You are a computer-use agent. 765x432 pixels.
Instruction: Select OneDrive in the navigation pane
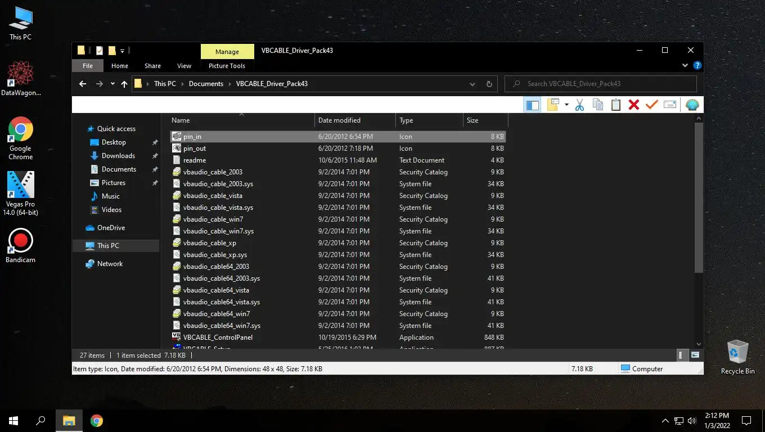(x=111, y=228)
